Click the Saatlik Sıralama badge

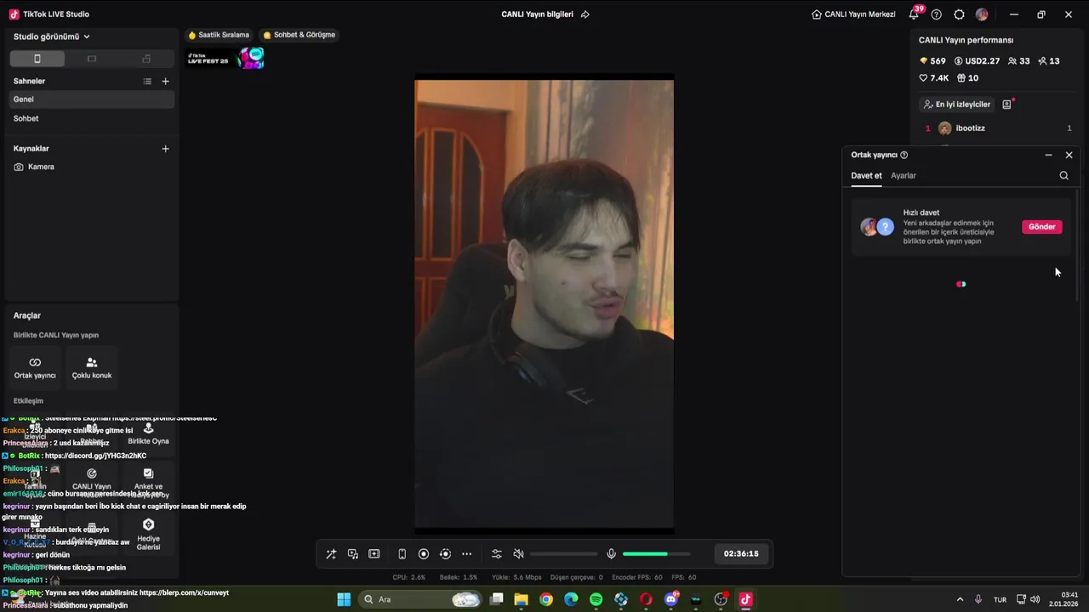[219, 35]
